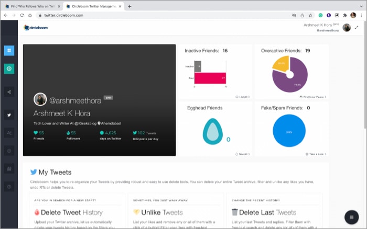Screen dimensions: 367x229
Task: Bookmark this page with the star icon
Action: click(310, 15)
